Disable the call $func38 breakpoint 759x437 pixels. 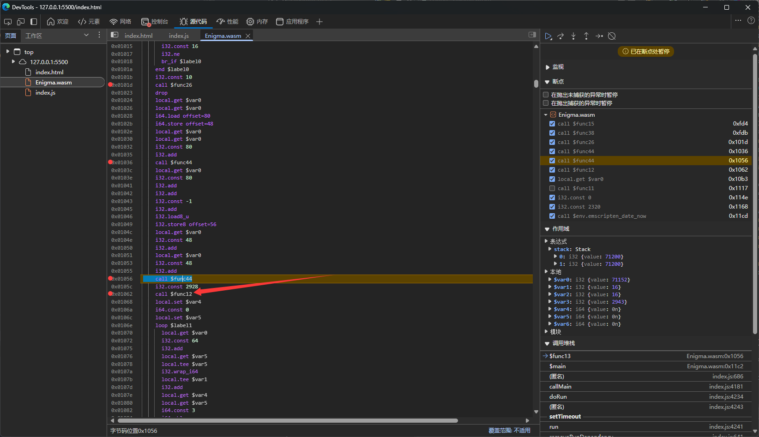[x=552, y=133]
